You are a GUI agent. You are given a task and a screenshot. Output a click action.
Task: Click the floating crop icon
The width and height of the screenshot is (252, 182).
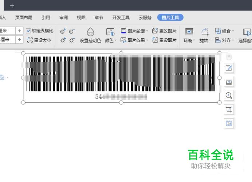point(229,110)
